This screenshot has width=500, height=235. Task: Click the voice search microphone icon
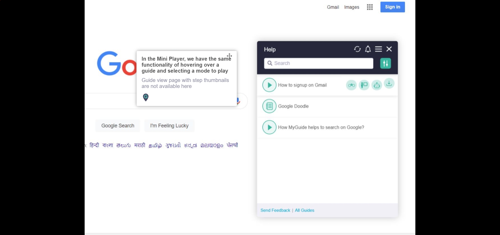[x=239, y=101]
